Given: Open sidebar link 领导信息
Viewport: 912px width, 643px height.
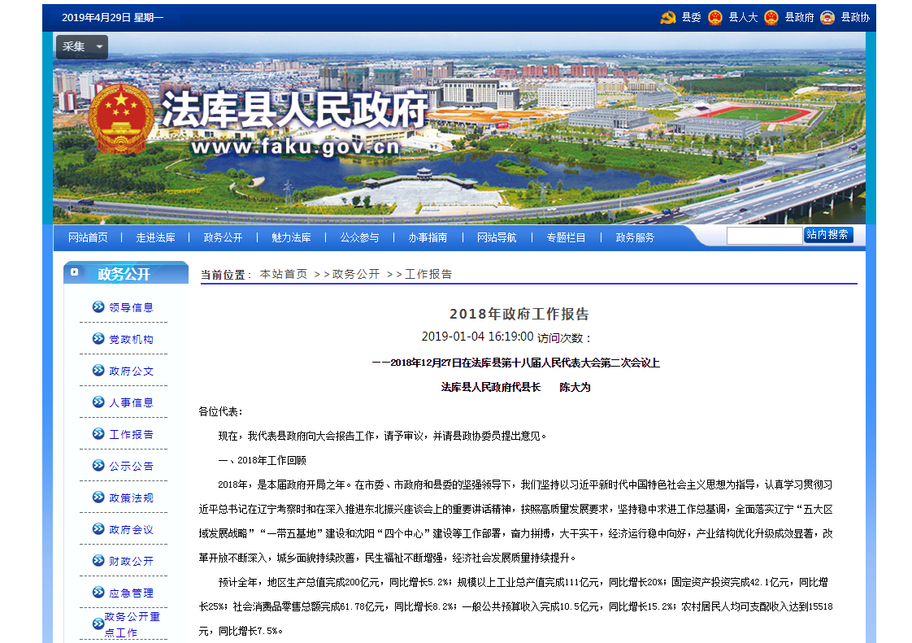Looking at the screenshot, I should pos(132,307).
